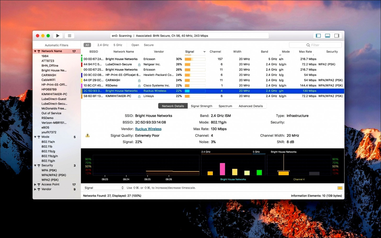The width and height of the screenshot is (381, 238).
Task: Toggle the bottom panel layout icon
Action: (327, 36)
